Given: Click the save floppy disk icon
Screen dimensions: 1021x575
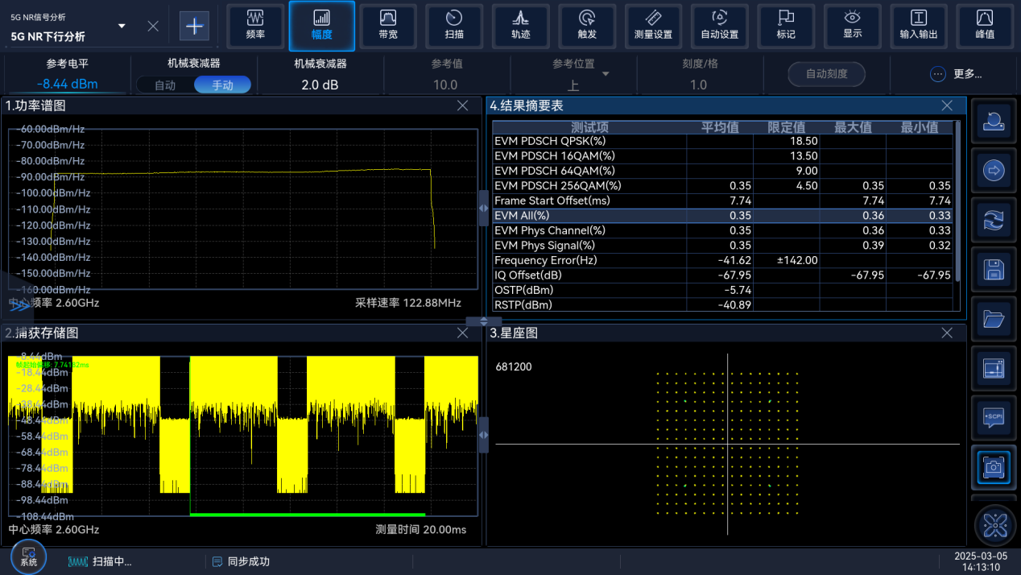Looking at the screenshot, I should [994, 270].
